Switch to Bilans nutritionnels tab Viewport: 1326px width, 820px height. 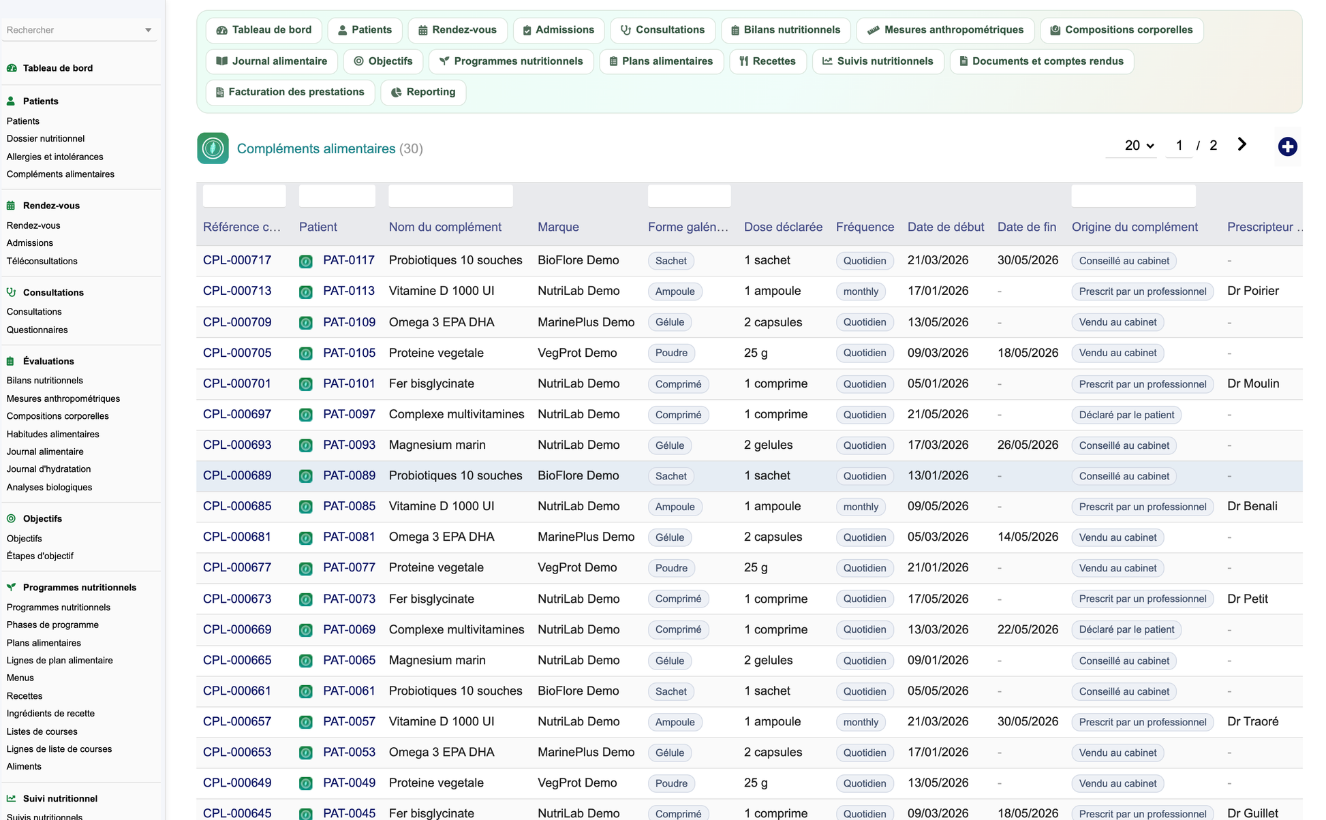pyautogui.click(x=786, y=30)
